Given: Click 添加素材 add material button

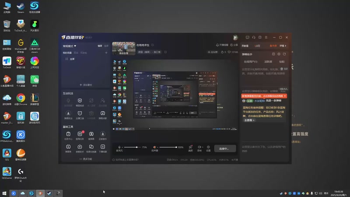Looking at the screenshot, I should 86,85.
